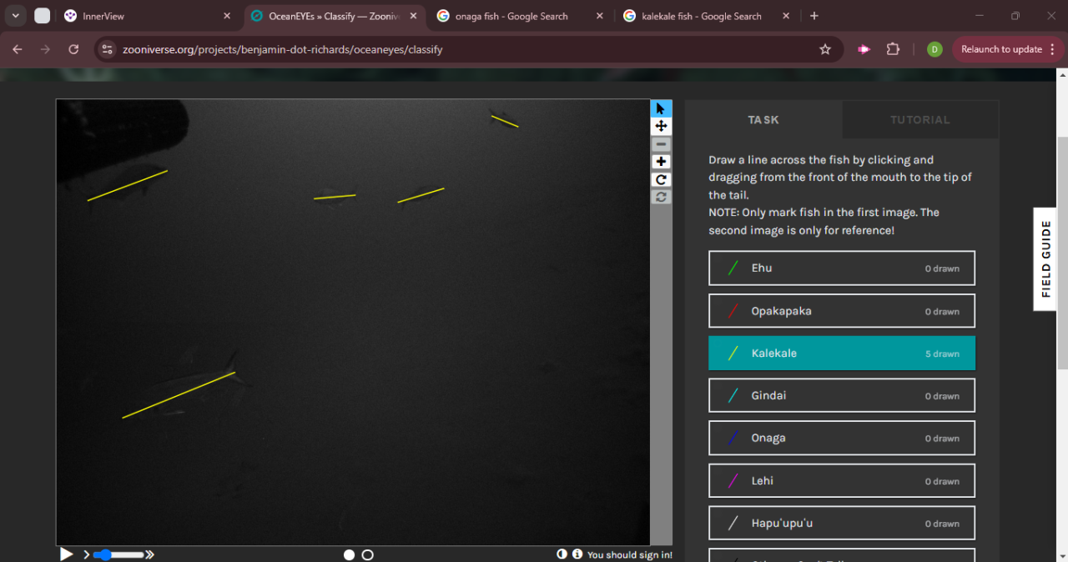Open the Extensions puzzle menu
Viewport: 1068px width, 562px height.
tap(893, 49)
